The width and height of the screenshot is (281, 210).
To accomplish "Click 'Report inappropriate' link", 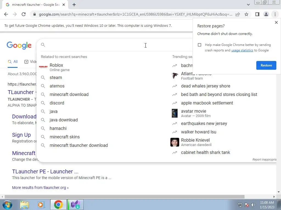I will point(264,159).
